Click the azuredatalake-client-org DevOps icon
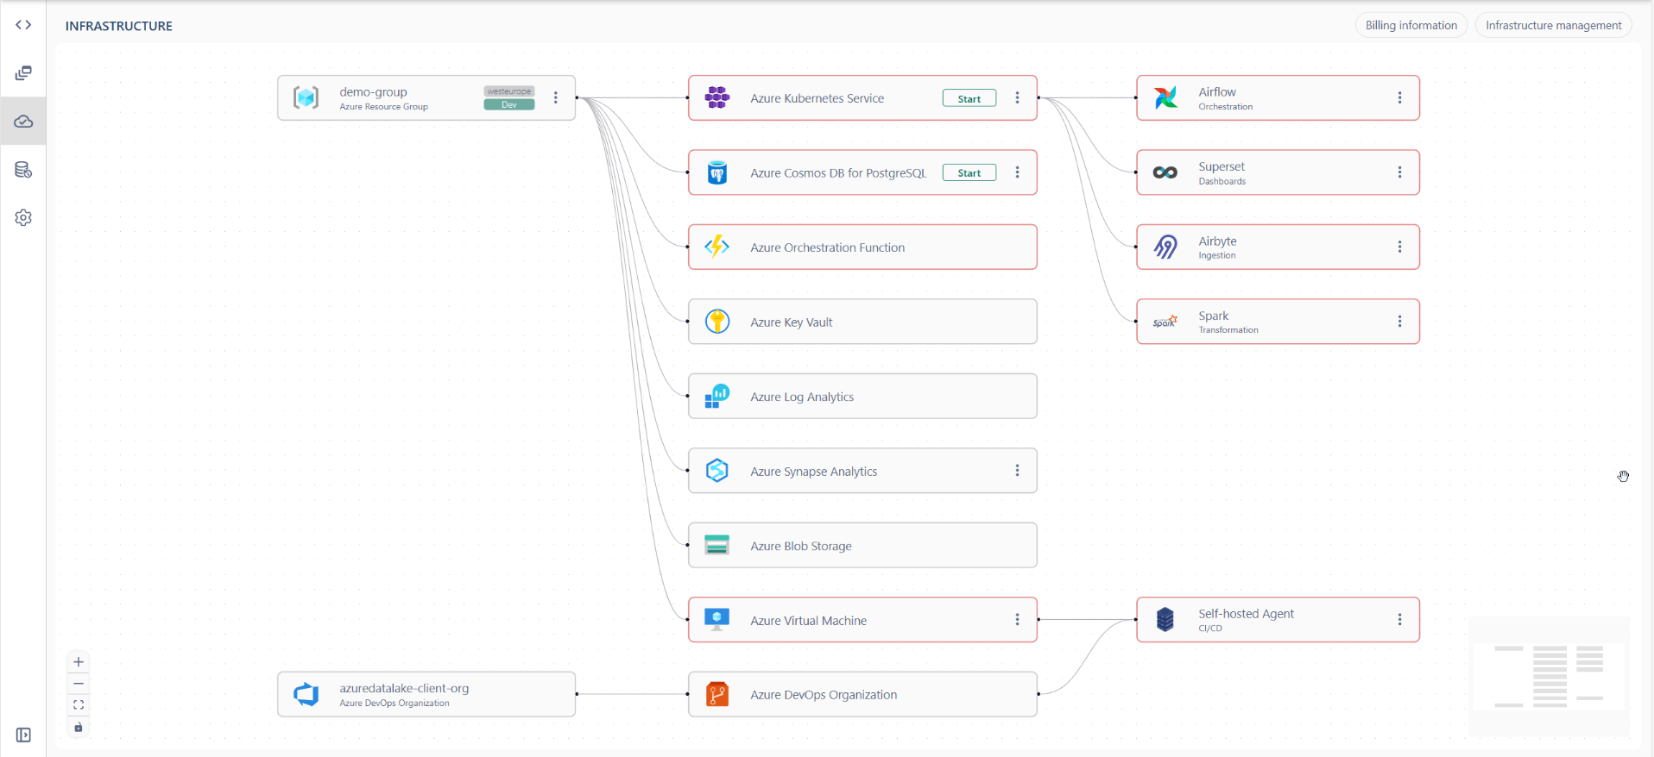The image size is (1654, 757). click(x=306, y=694)
